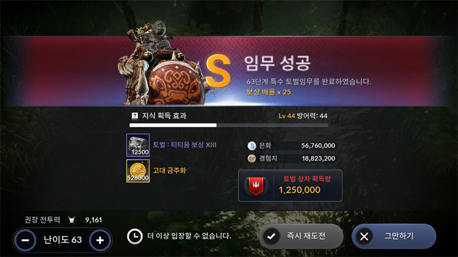Click the silver 은화 coin icon
The width and height of the screenshot is (458, 257).
click(x=252, y=146)
